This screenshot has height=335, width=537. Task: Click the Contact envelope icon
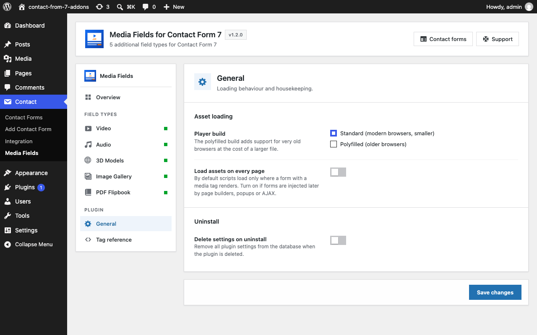(8, 102)
